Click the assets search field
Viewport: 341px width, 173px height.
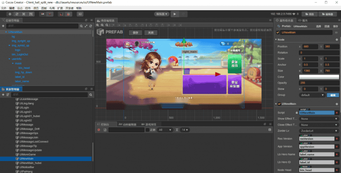click(x=50, y=94)
